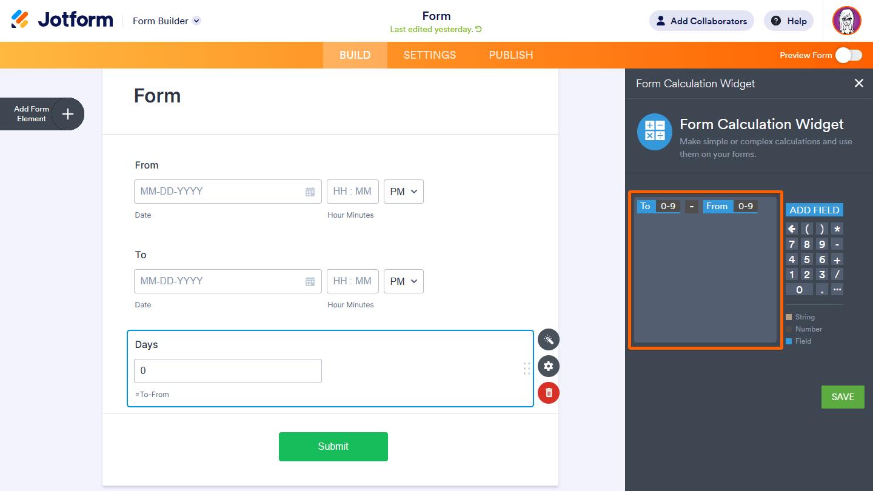Click the drag handle of Days field
873x491 pixels.
pyautogui.click(x=527, y=368)
